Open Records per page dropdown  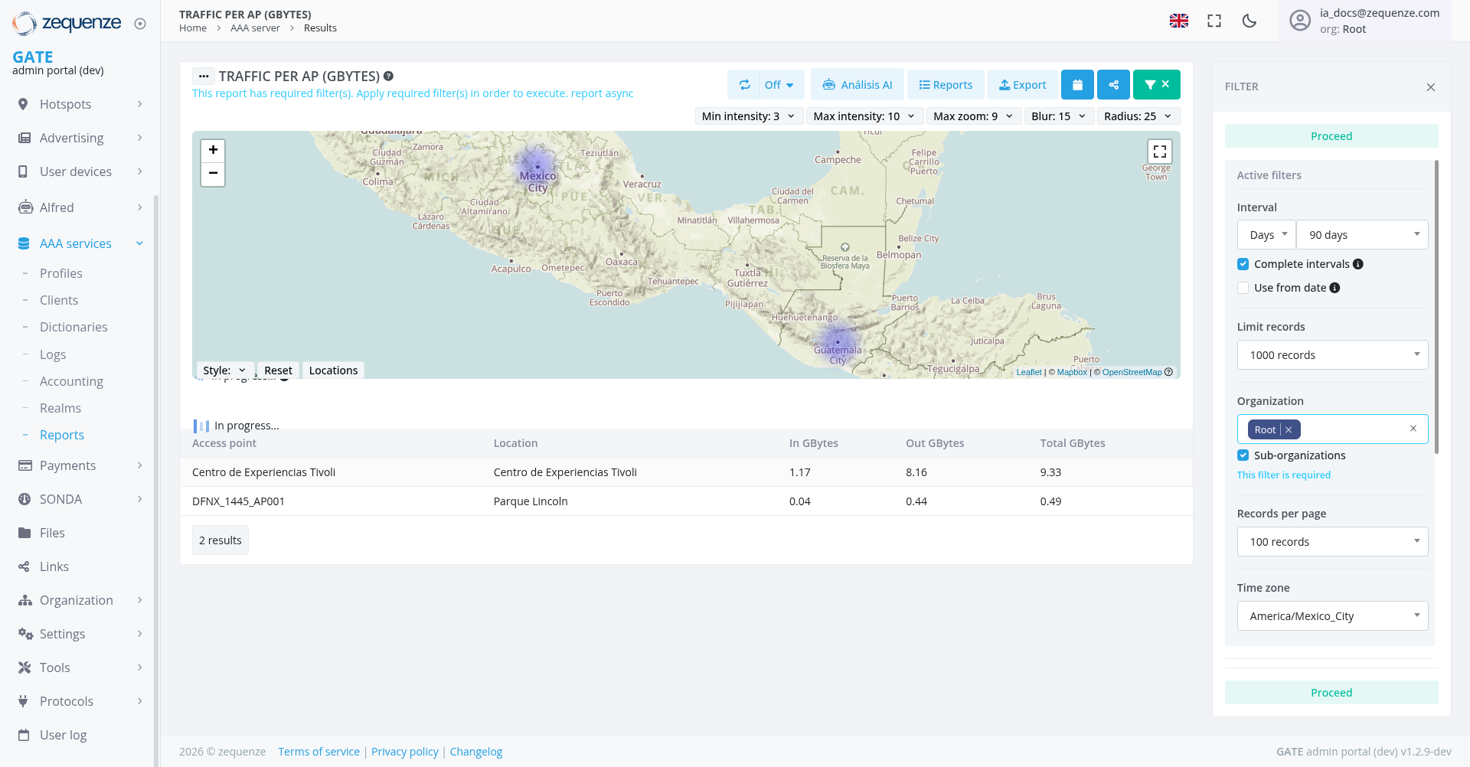tap(1332, 542)
